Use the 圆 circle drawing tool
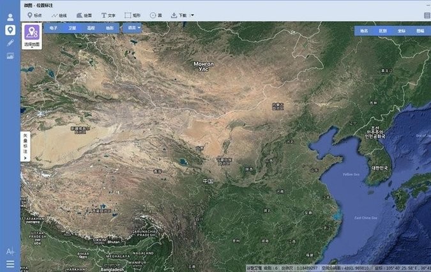 pos(156,15)
